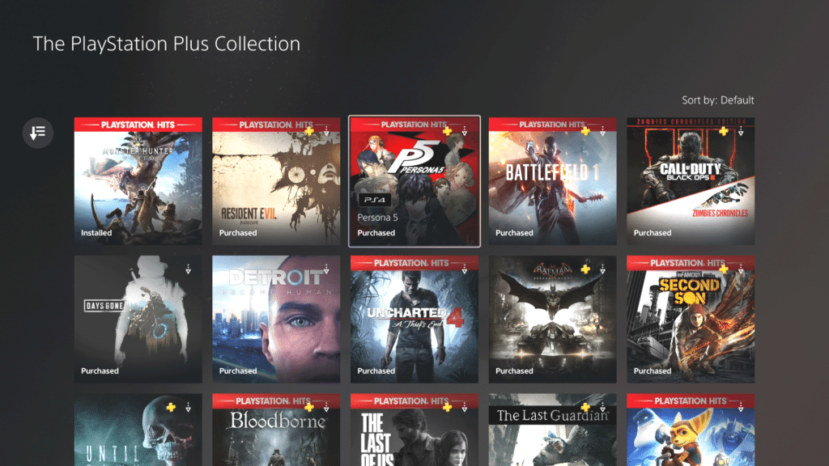The image size is (829, 466).
Task: Click download arrow icon on Second Son tile
Action: [741, 269]
